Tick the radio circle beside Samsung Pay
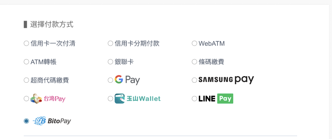Screen dimensions: 332x139 coord(194,80)
